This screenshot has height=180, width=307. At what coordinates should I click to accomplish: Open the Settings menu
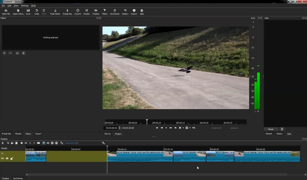click(x=25, y=6)
